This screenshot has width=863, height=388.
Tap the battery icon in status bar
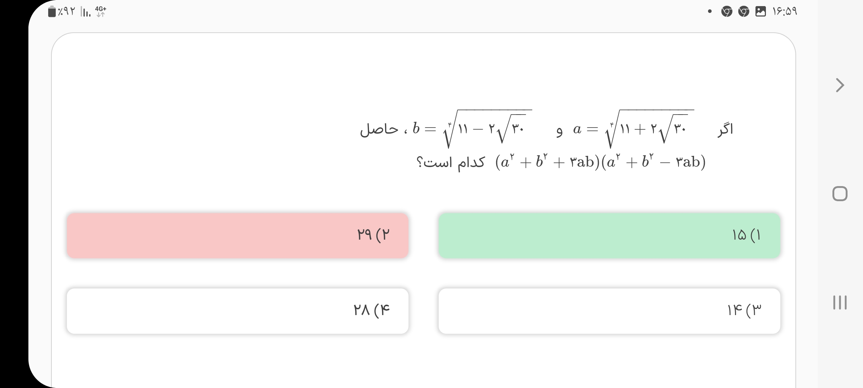[x=52, y=11]
